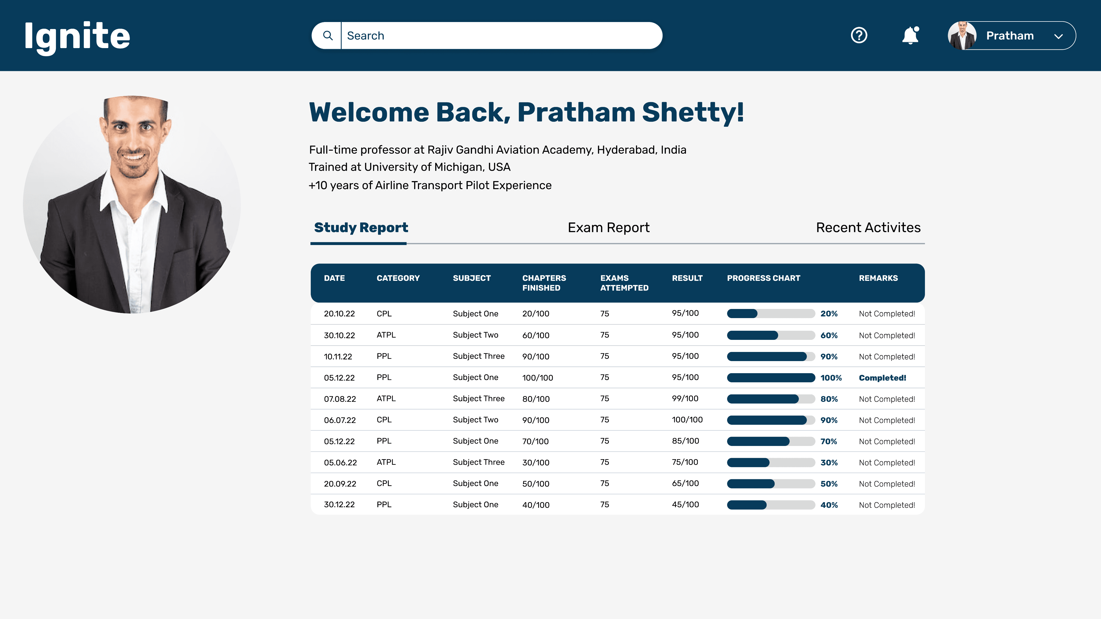Open the Recent Activites tab
Screen dimensions: 1101x619
pos(868,228)
